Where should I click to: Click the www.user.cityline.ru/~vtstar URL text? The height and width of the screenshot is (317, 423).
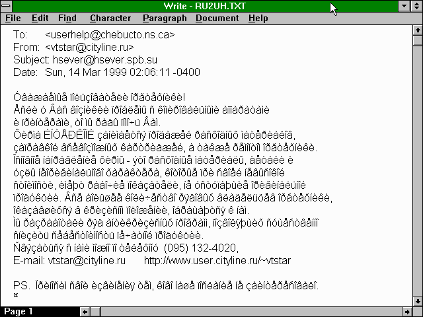click(204, 261)
